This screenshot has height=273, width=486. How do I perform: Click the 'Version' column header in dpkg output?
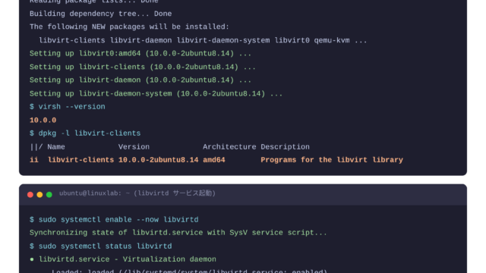(x=134, y=147)
